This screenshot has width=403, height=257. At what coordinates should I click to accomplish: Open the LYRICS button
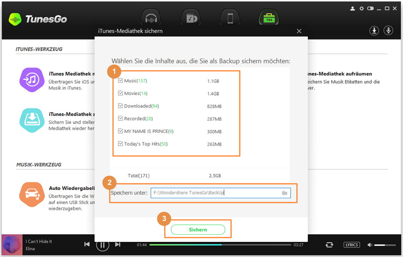(352, 245)
